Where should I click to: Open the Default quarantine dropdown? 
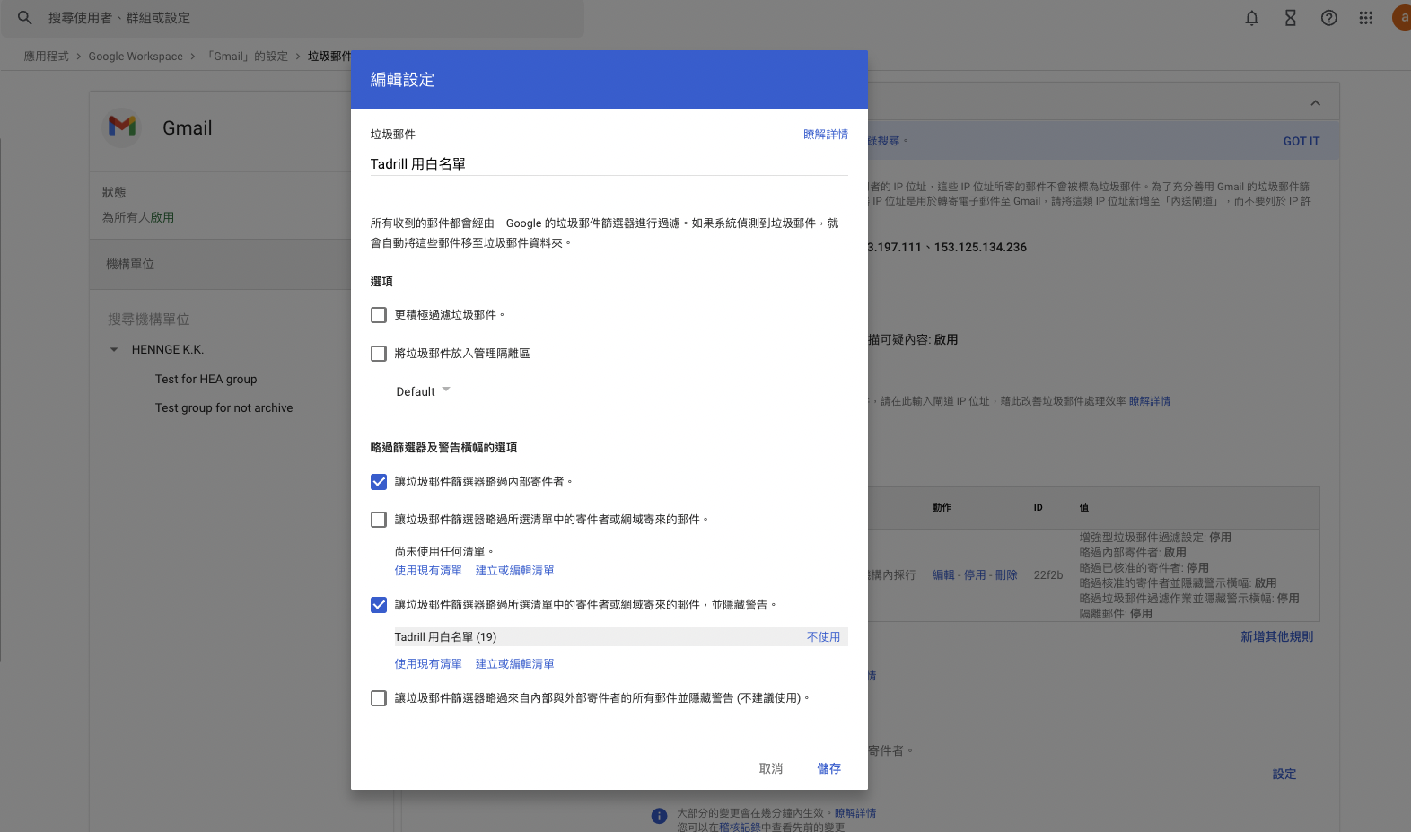[423, 391]
